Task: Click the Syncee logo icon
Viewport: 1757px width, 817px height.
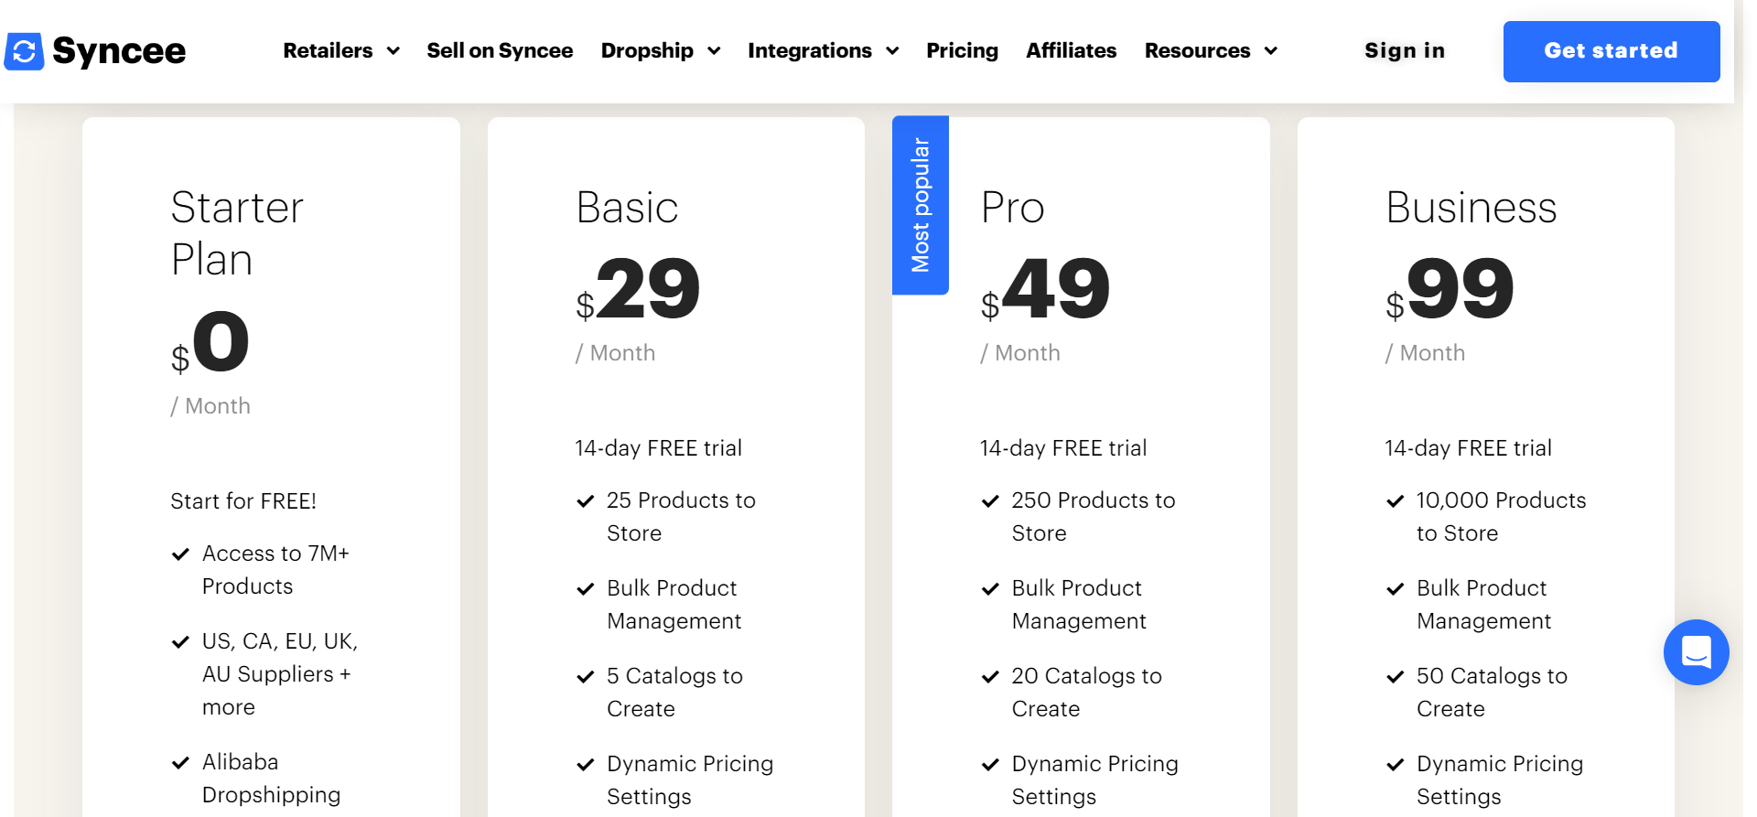Action: point(24,51)
